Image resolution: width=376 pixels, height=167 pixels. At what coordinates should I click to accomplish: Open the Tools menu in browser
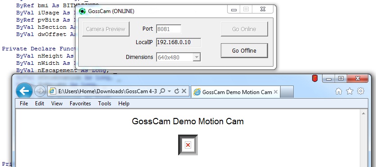(x=104, y=104)
